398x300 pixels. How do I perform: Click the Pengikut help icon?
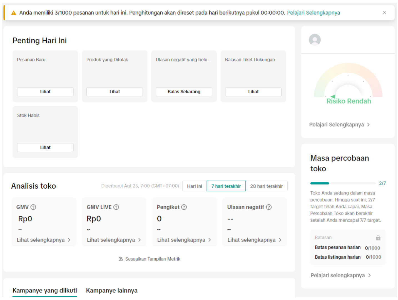[x=184, y=207]
